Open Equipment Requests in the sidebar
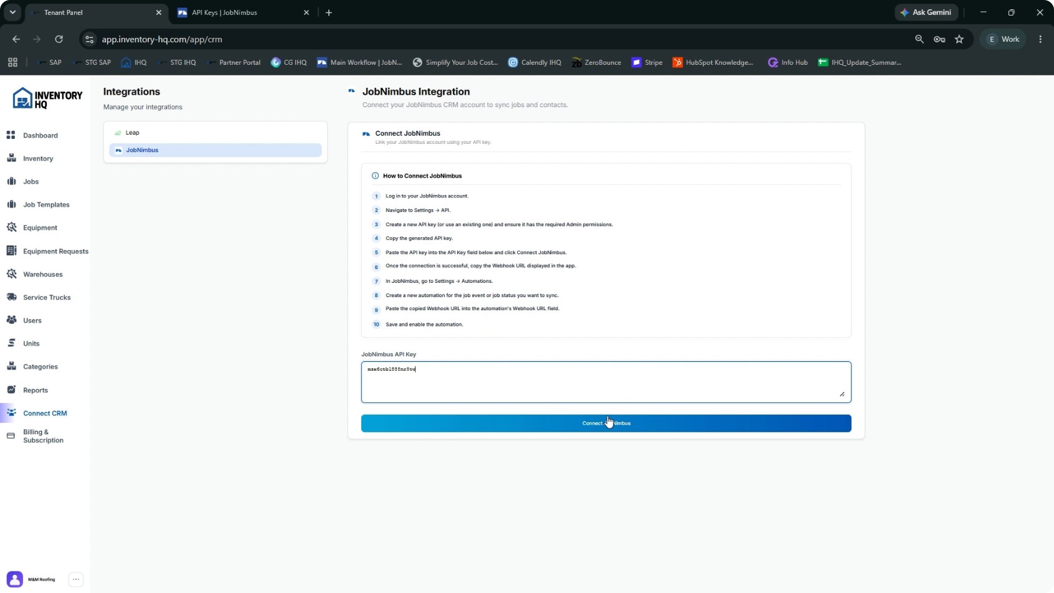 55,251
